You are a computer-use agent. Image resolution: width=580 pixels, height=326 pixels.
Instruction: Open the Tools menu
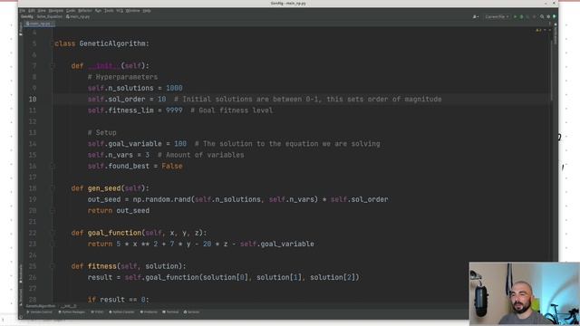click(109, 11)
